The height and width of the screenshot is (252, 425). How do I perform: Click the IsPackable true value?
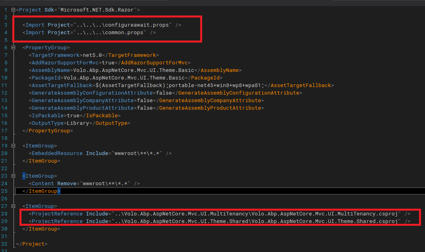tap(73, 116)
